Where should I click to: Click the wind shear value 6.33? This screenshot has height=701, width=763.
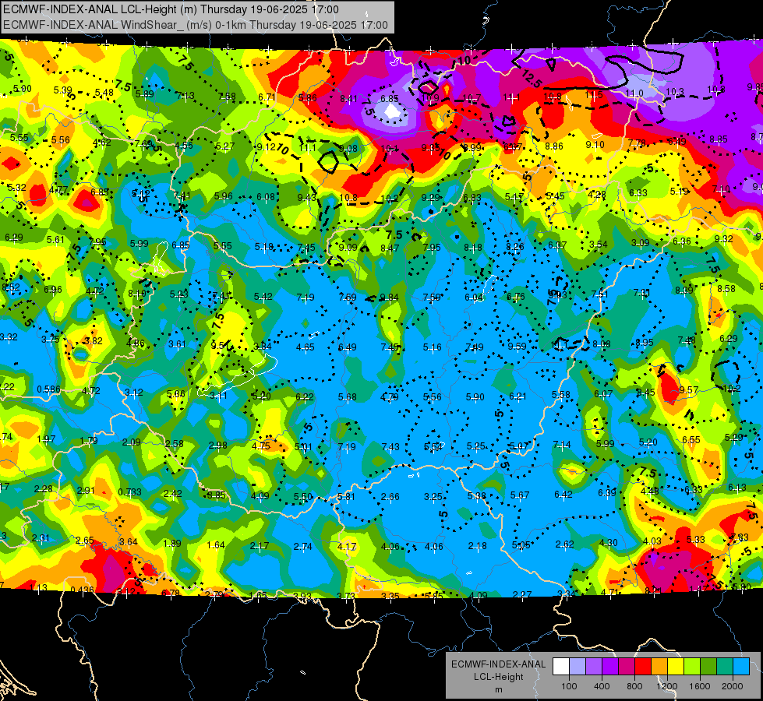tap(638, 192)
